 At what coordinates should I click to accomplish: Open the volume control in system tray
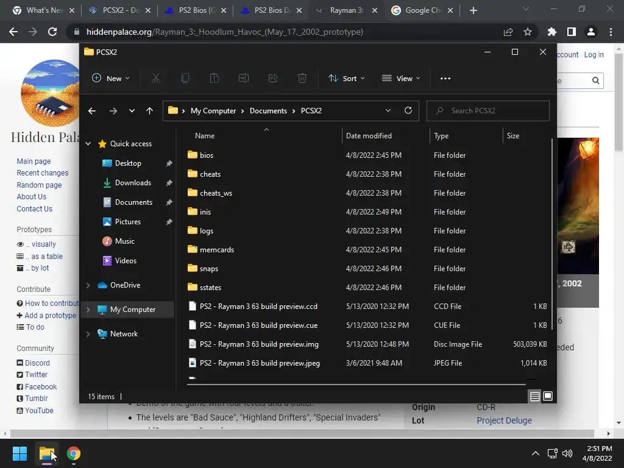pyautogui.click(x=567, y=453)
